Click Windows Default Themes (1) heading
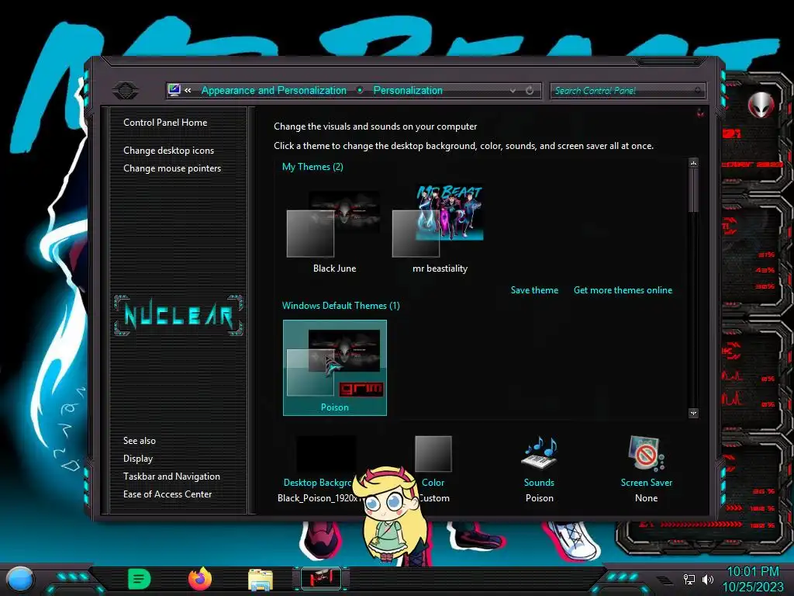Viewport: 794px width, 596px height. point(341,306)
